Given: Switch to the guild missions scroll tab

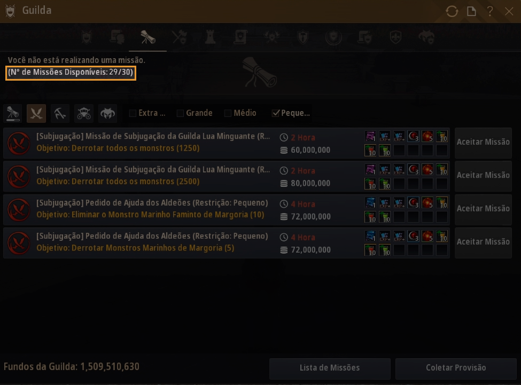Looking at the screenshot, I should pos(148,37).
